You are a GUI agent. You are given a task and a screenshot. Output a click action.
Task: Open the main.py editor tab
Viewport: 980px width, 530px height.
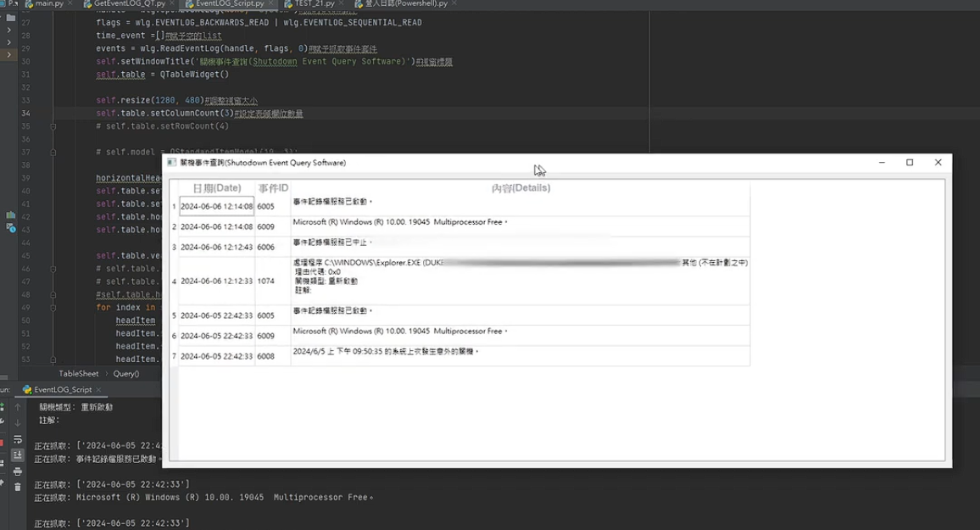coord(47,3)
